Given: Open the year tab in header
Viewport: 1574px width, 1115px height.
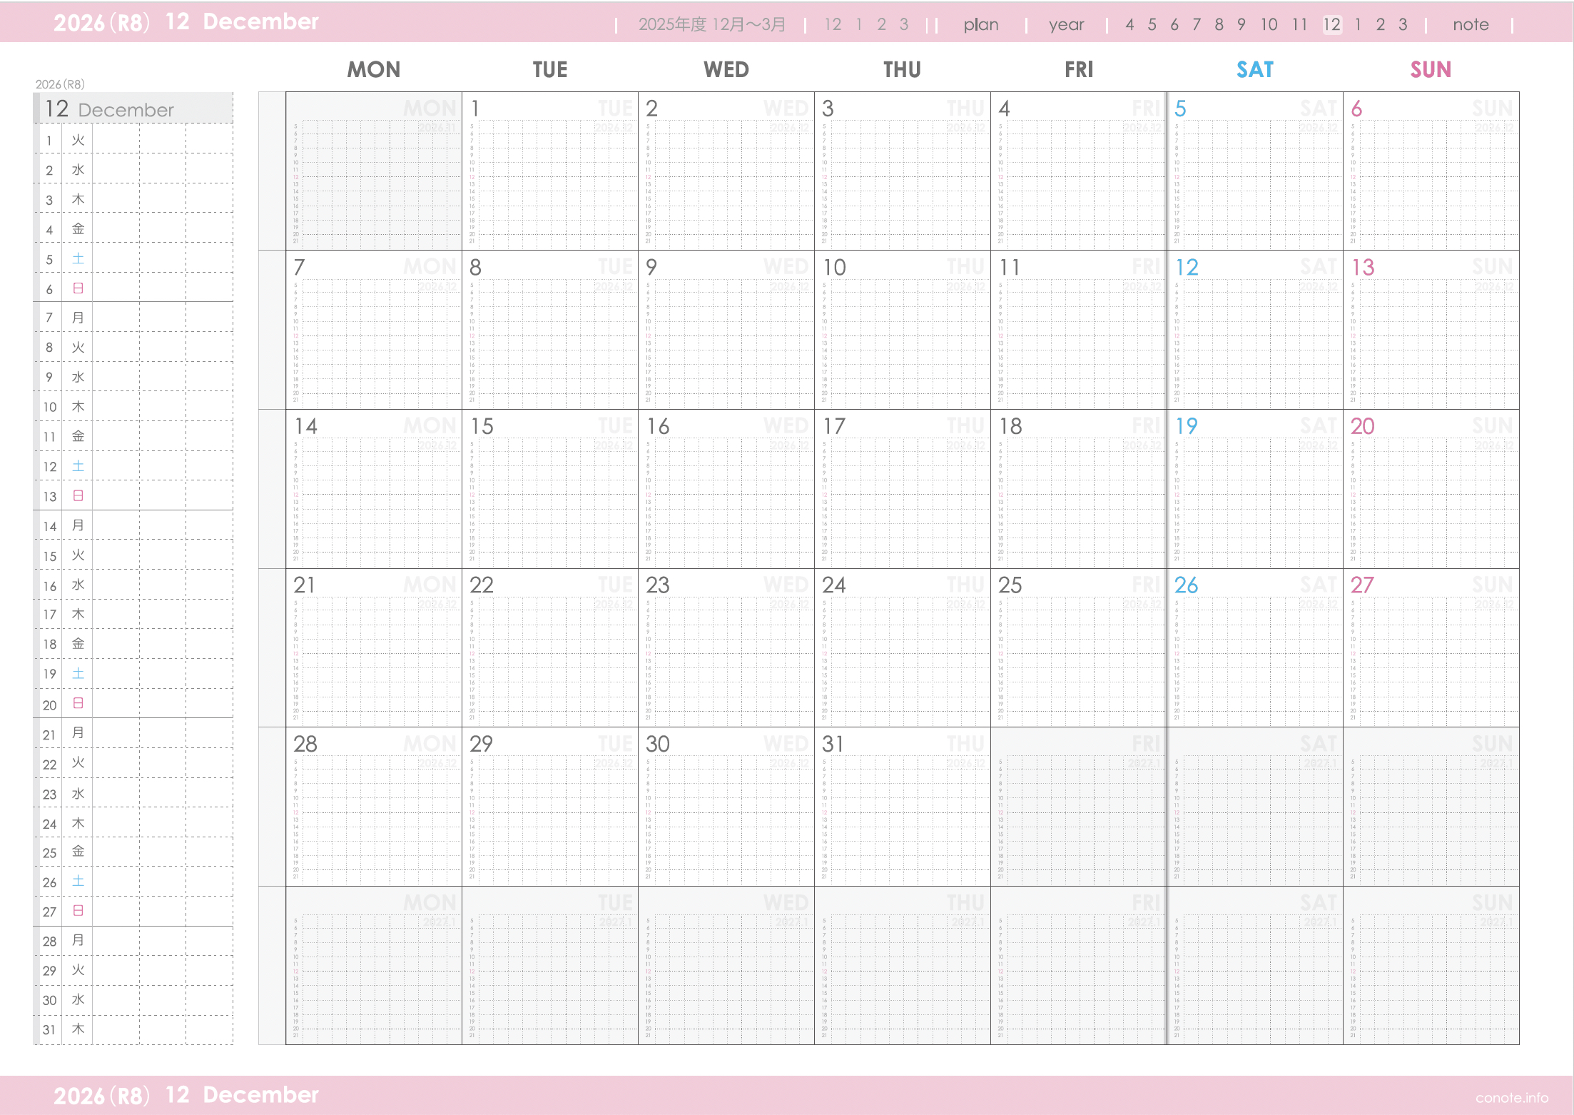Looking at the screenshot, I should [1066, 25].
